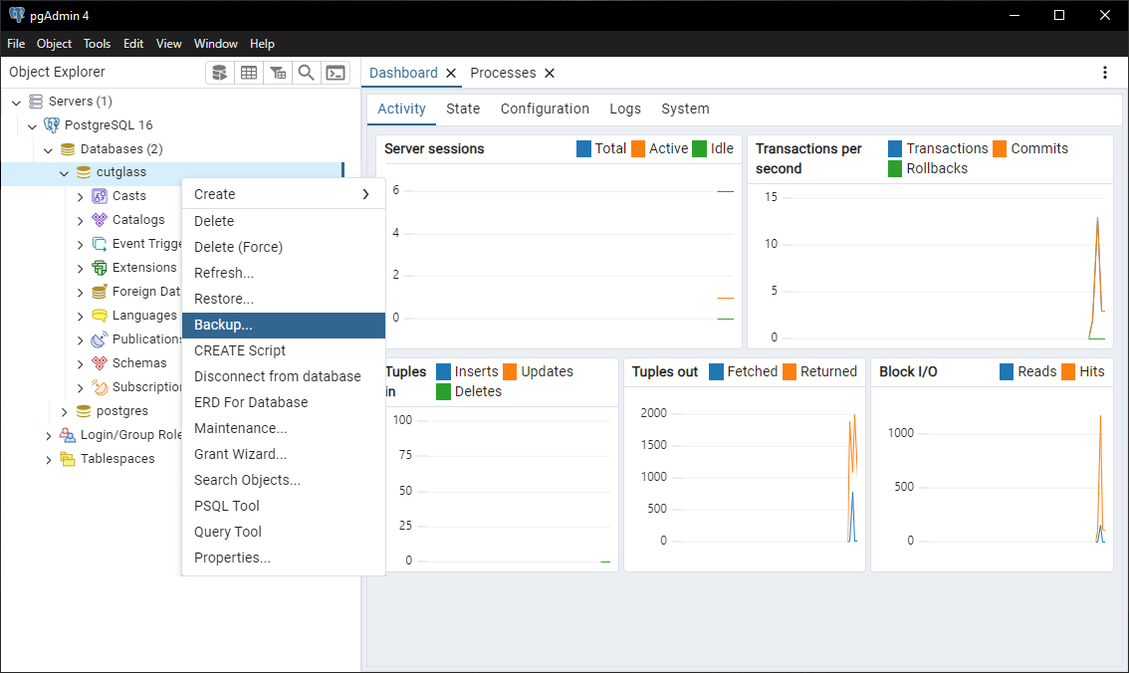1129x673 pixels.
Task: Click the Rollbacks green legend swatch
Action: 895,168
